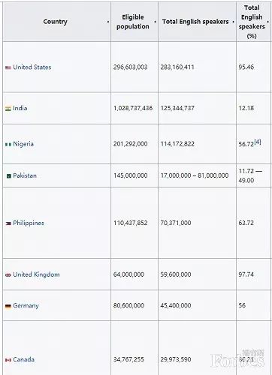Image resolution: width=272 pixels, height=375 pixels.
Task: Click the Canada flag icon
Action: 8,360
